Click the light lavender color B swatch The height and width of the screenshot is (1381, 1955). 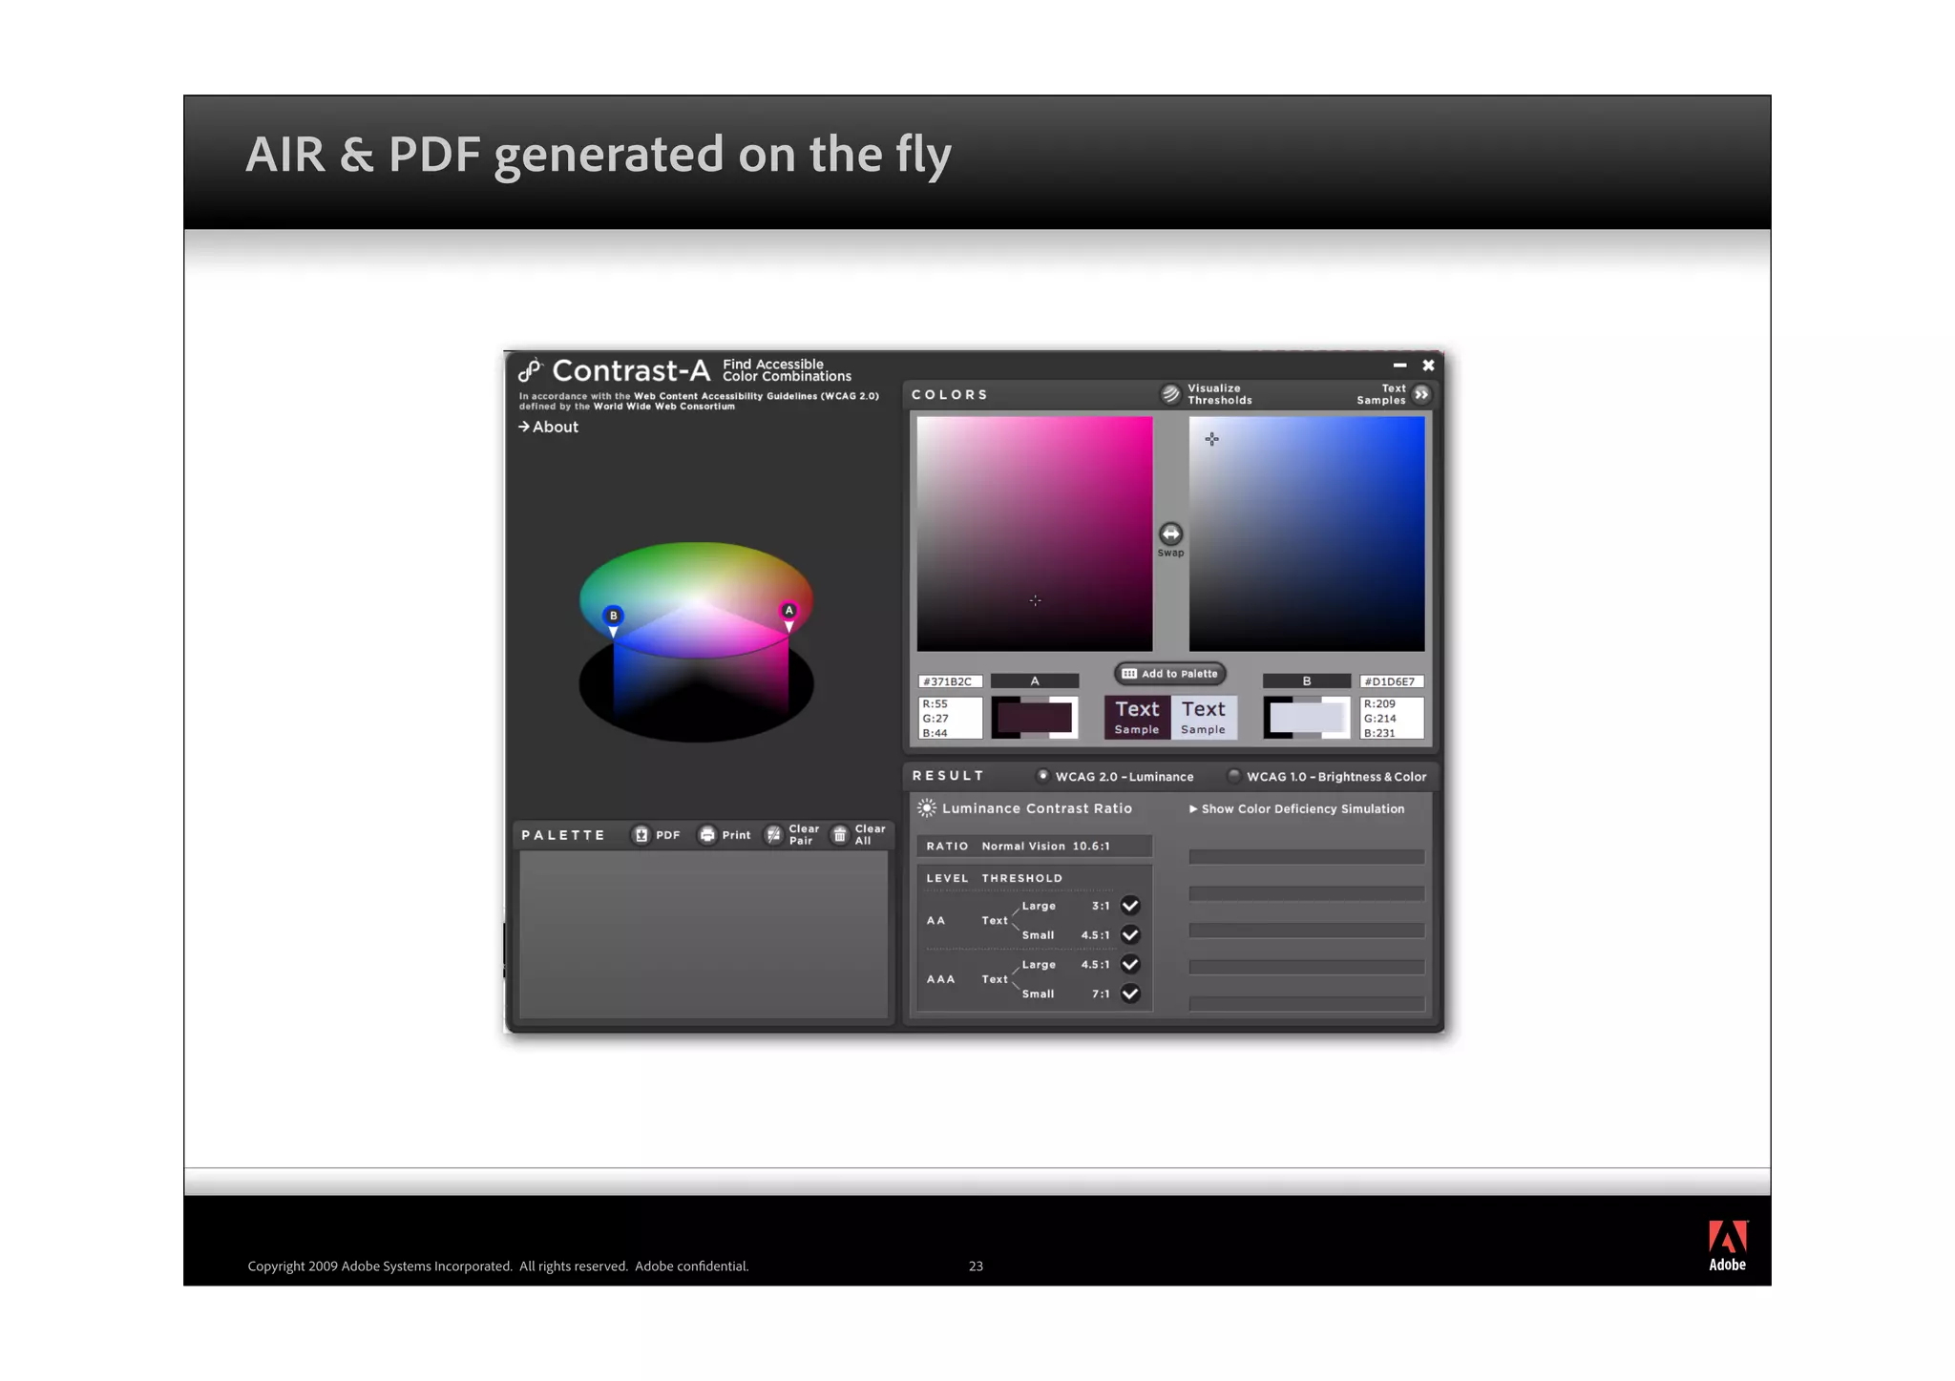coord(1307,718)
